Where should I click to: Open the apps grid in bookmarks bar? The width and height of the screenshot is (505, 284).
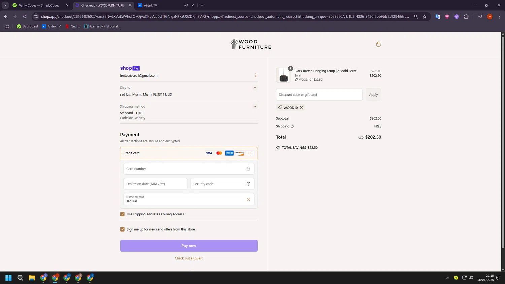(x=7, y=26)
